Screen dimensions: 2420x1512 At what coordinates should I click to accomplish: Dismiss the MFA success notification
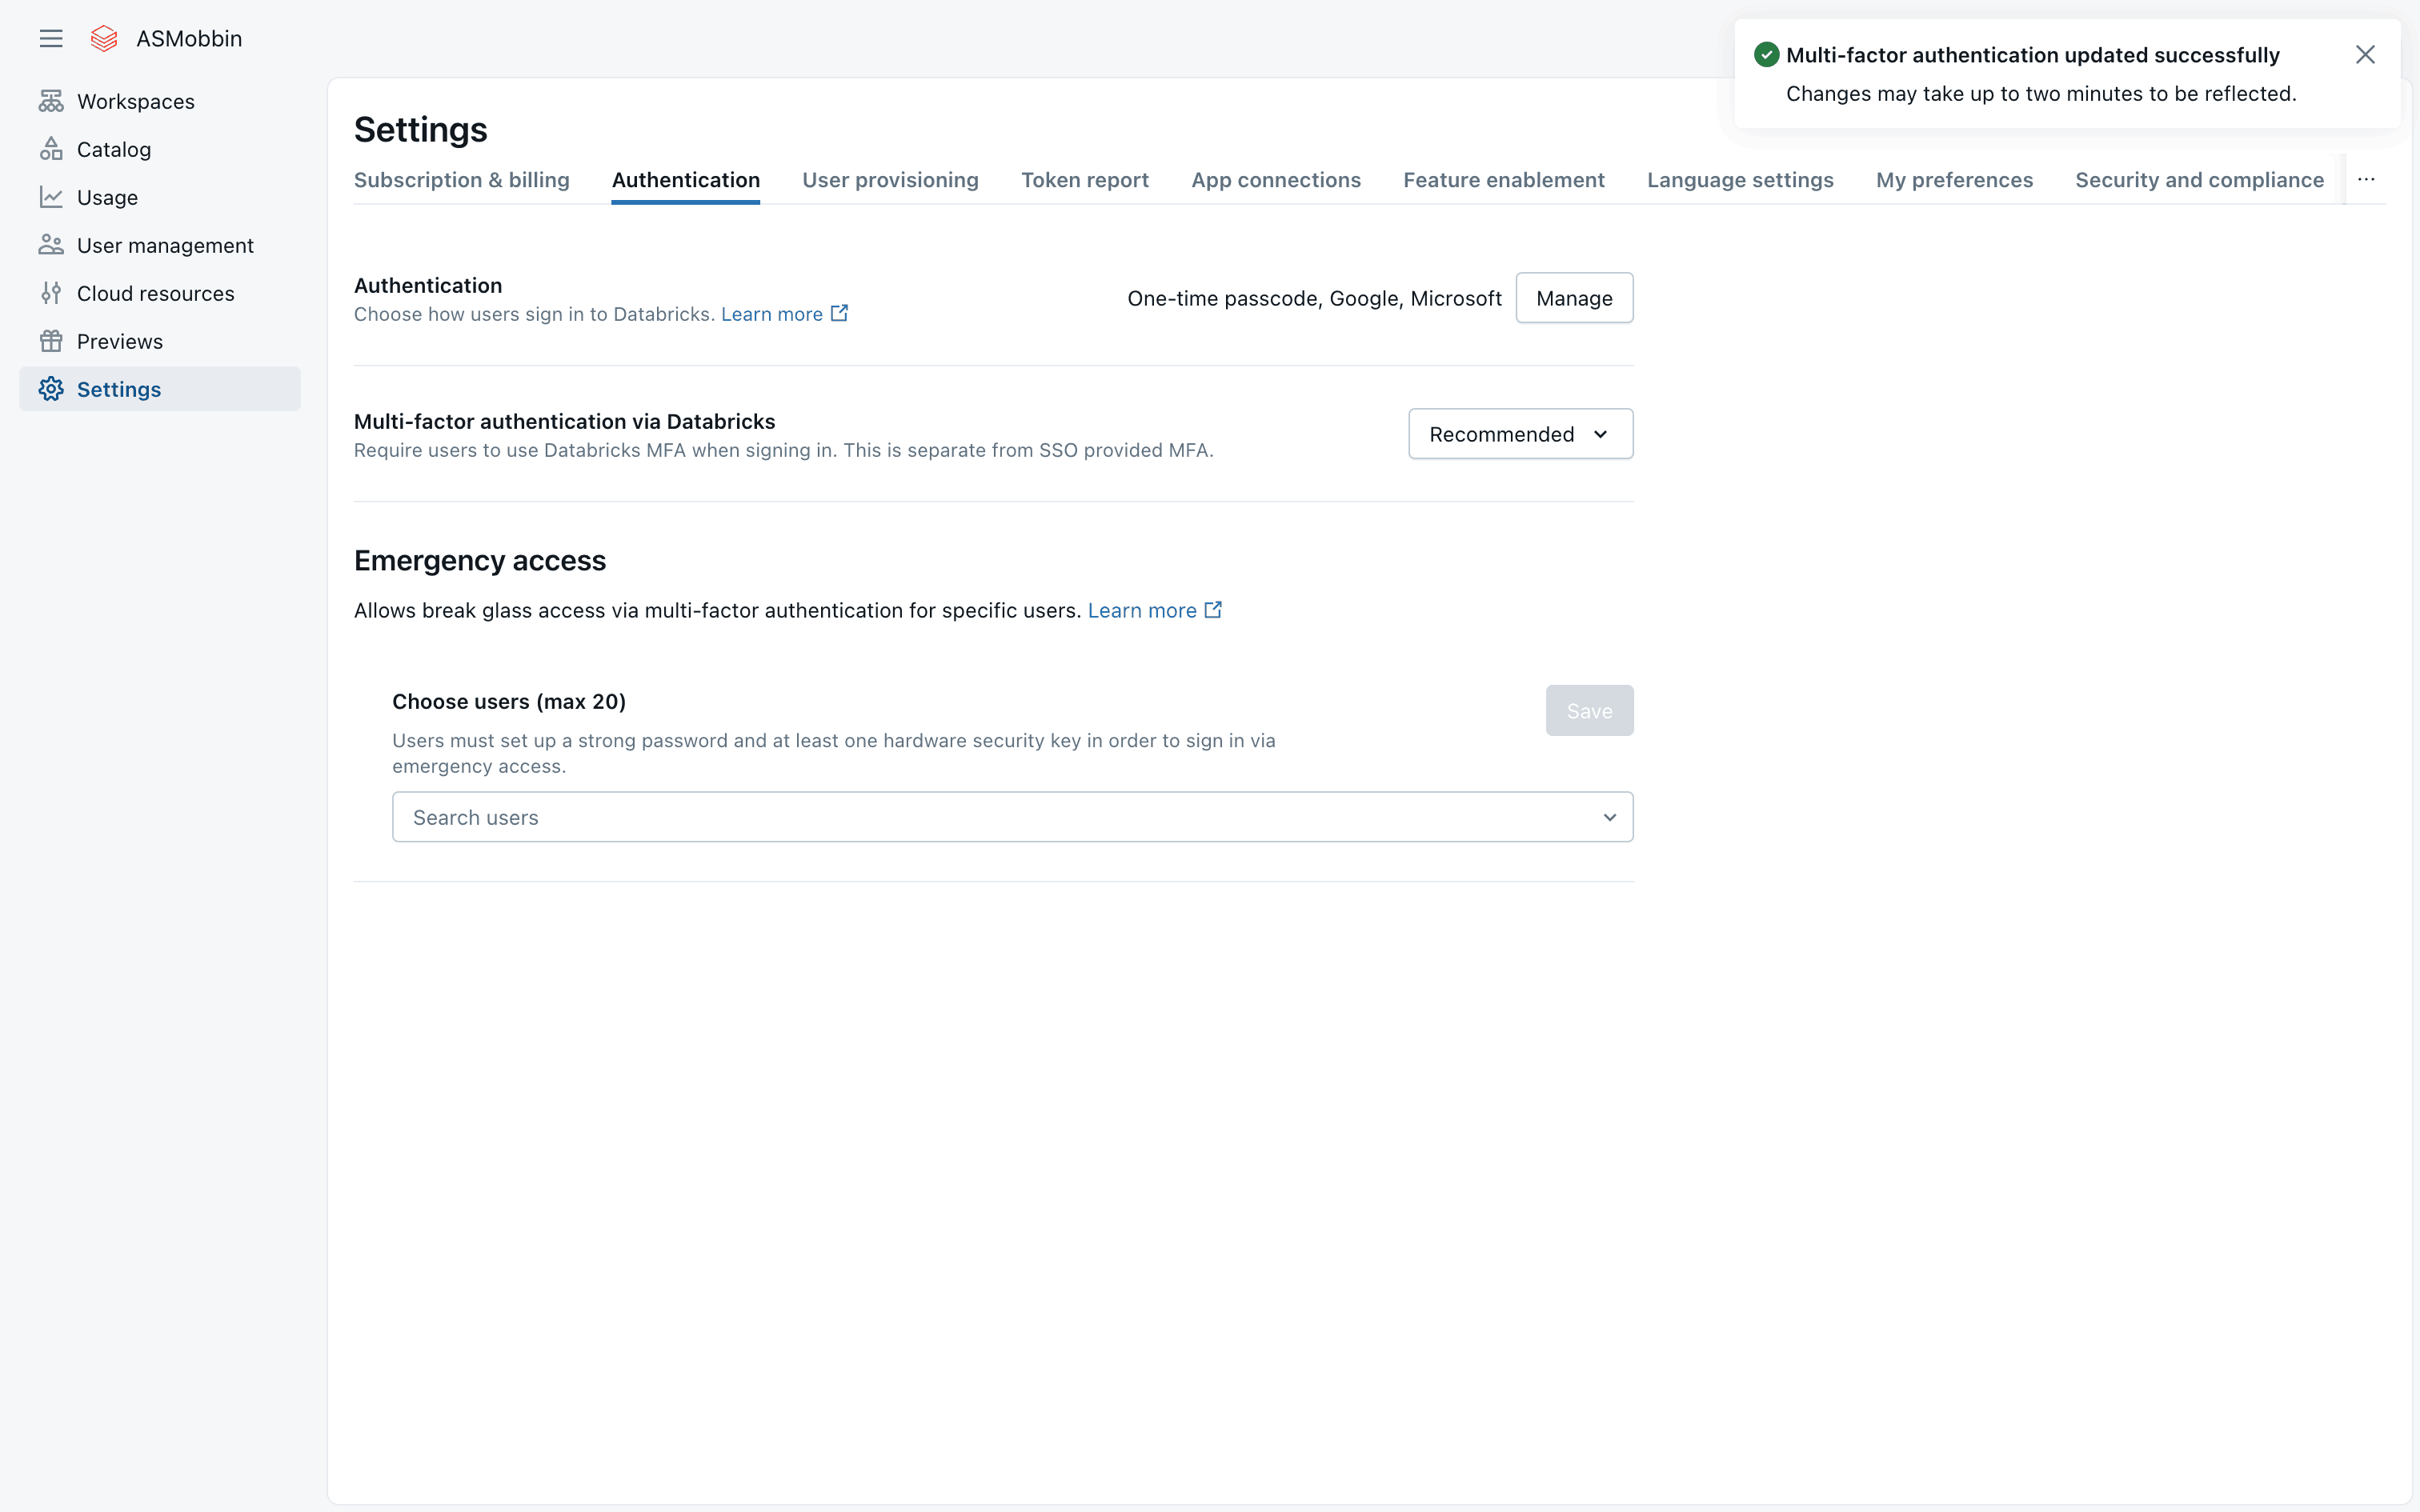[x=2364, y=55]
